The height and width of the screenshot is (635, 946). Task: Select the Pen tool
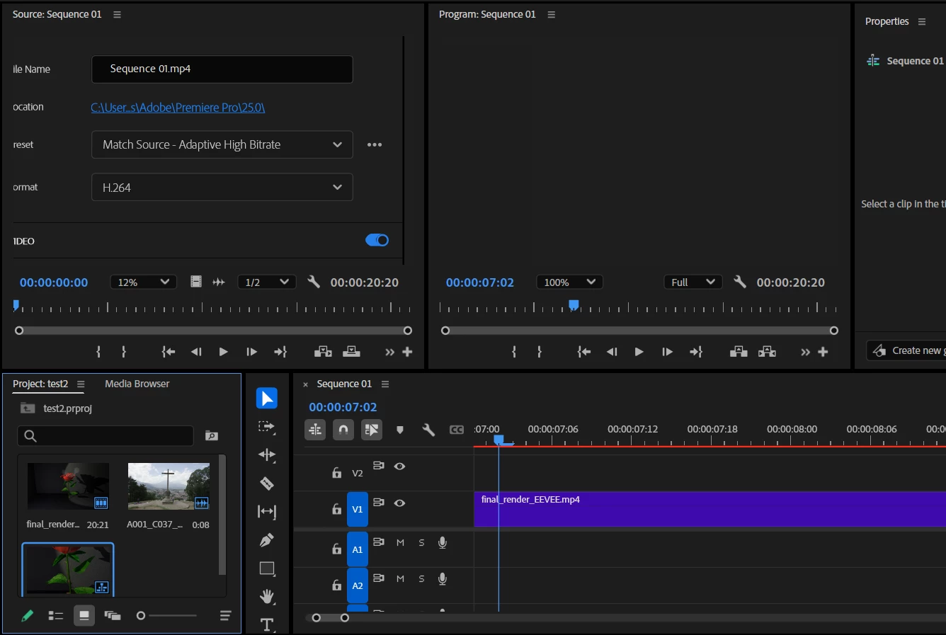267,540
